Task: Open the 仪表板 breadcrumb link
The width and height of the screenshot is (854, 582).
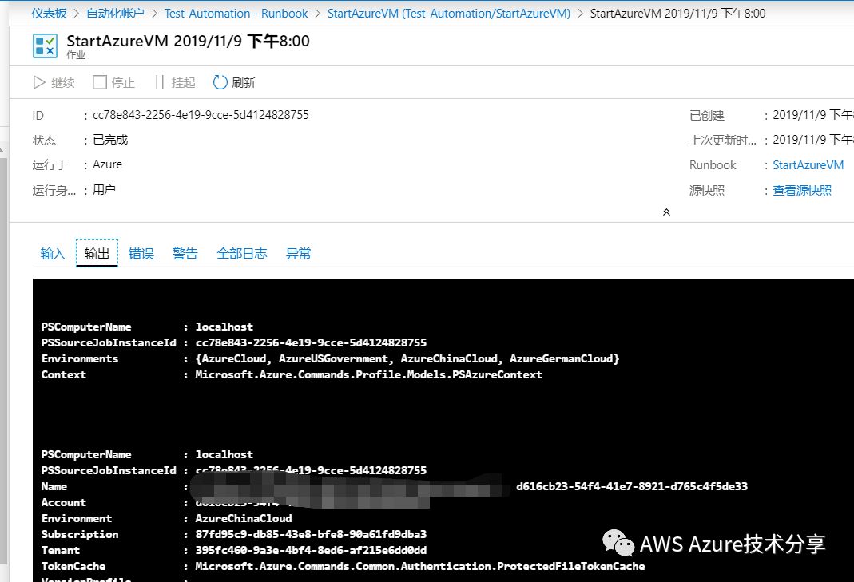Action: coord(49,13)
